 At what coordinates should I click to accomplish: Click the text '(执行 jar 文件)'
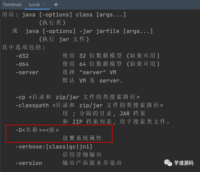(64, 39)
